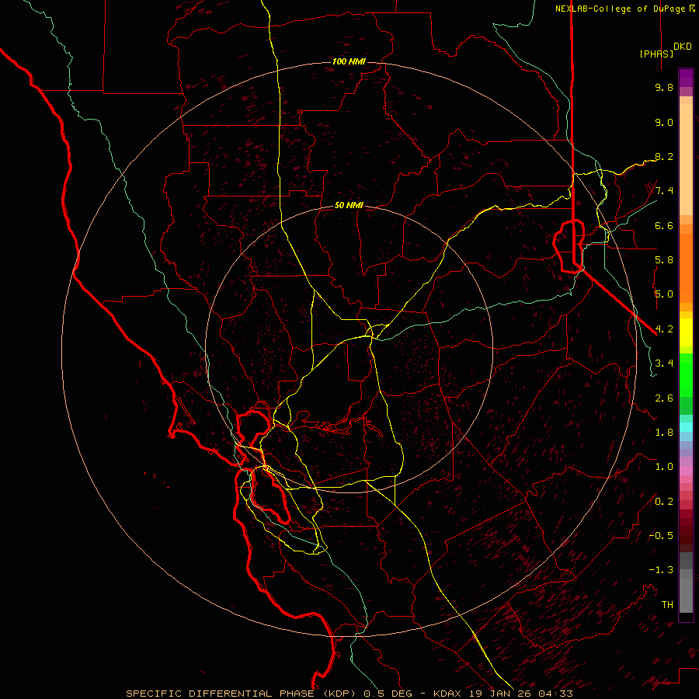Click the 100 NMI range ring label
699x699 pixels.
349,61
